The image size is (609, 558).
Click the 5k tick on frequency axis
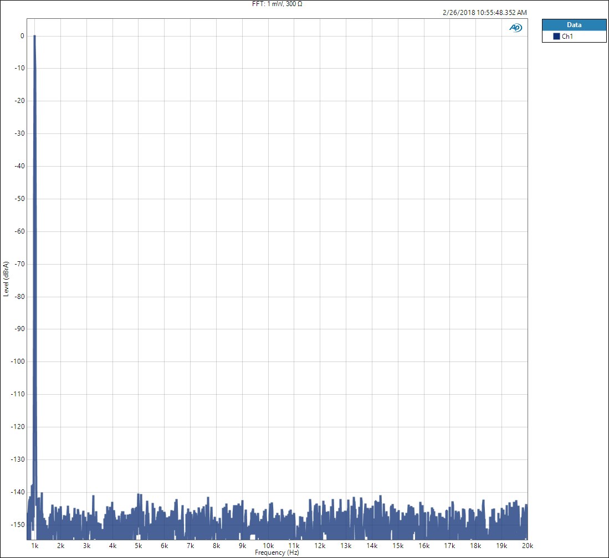138,546
